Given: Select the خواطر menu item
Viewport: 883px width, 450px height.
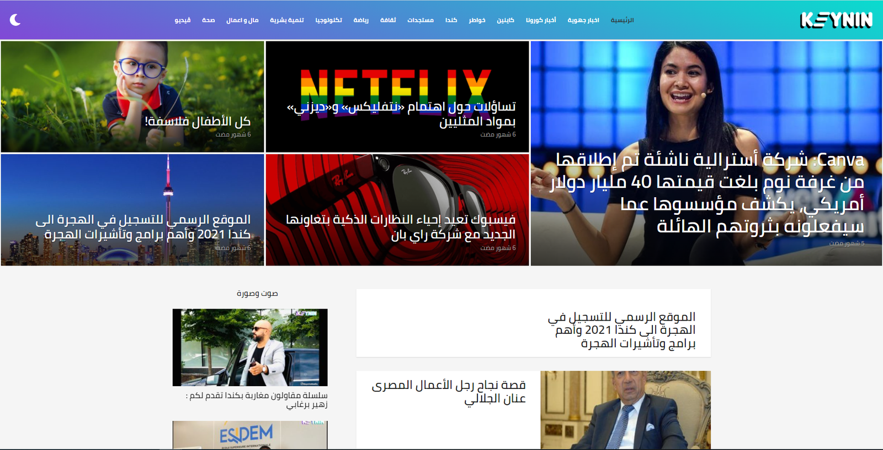Looking at the screenshot, I should tap(477, 20).
